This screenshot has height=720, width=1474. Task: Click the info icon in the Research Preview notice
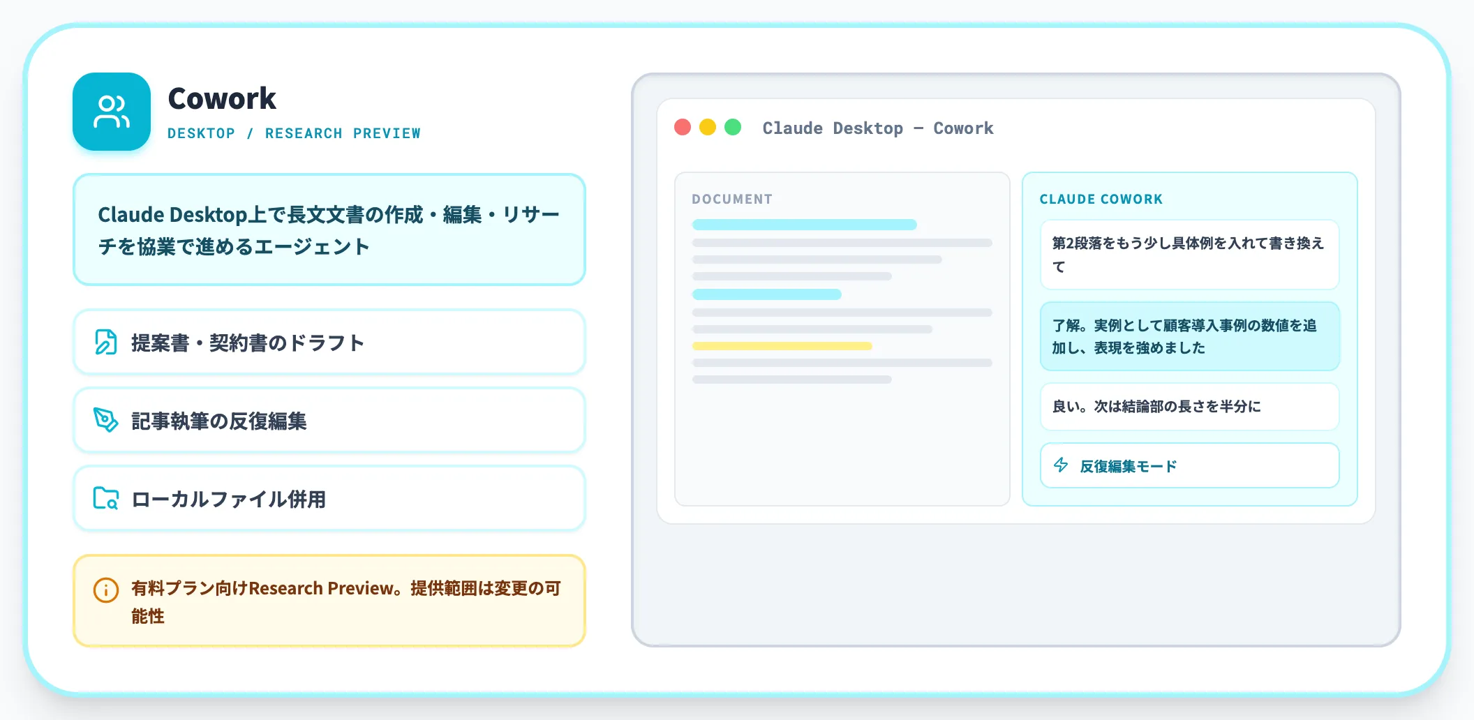106,590
